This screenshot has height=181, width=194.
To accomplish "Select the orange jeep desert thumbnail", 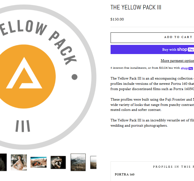I will [x=39, y=162].
